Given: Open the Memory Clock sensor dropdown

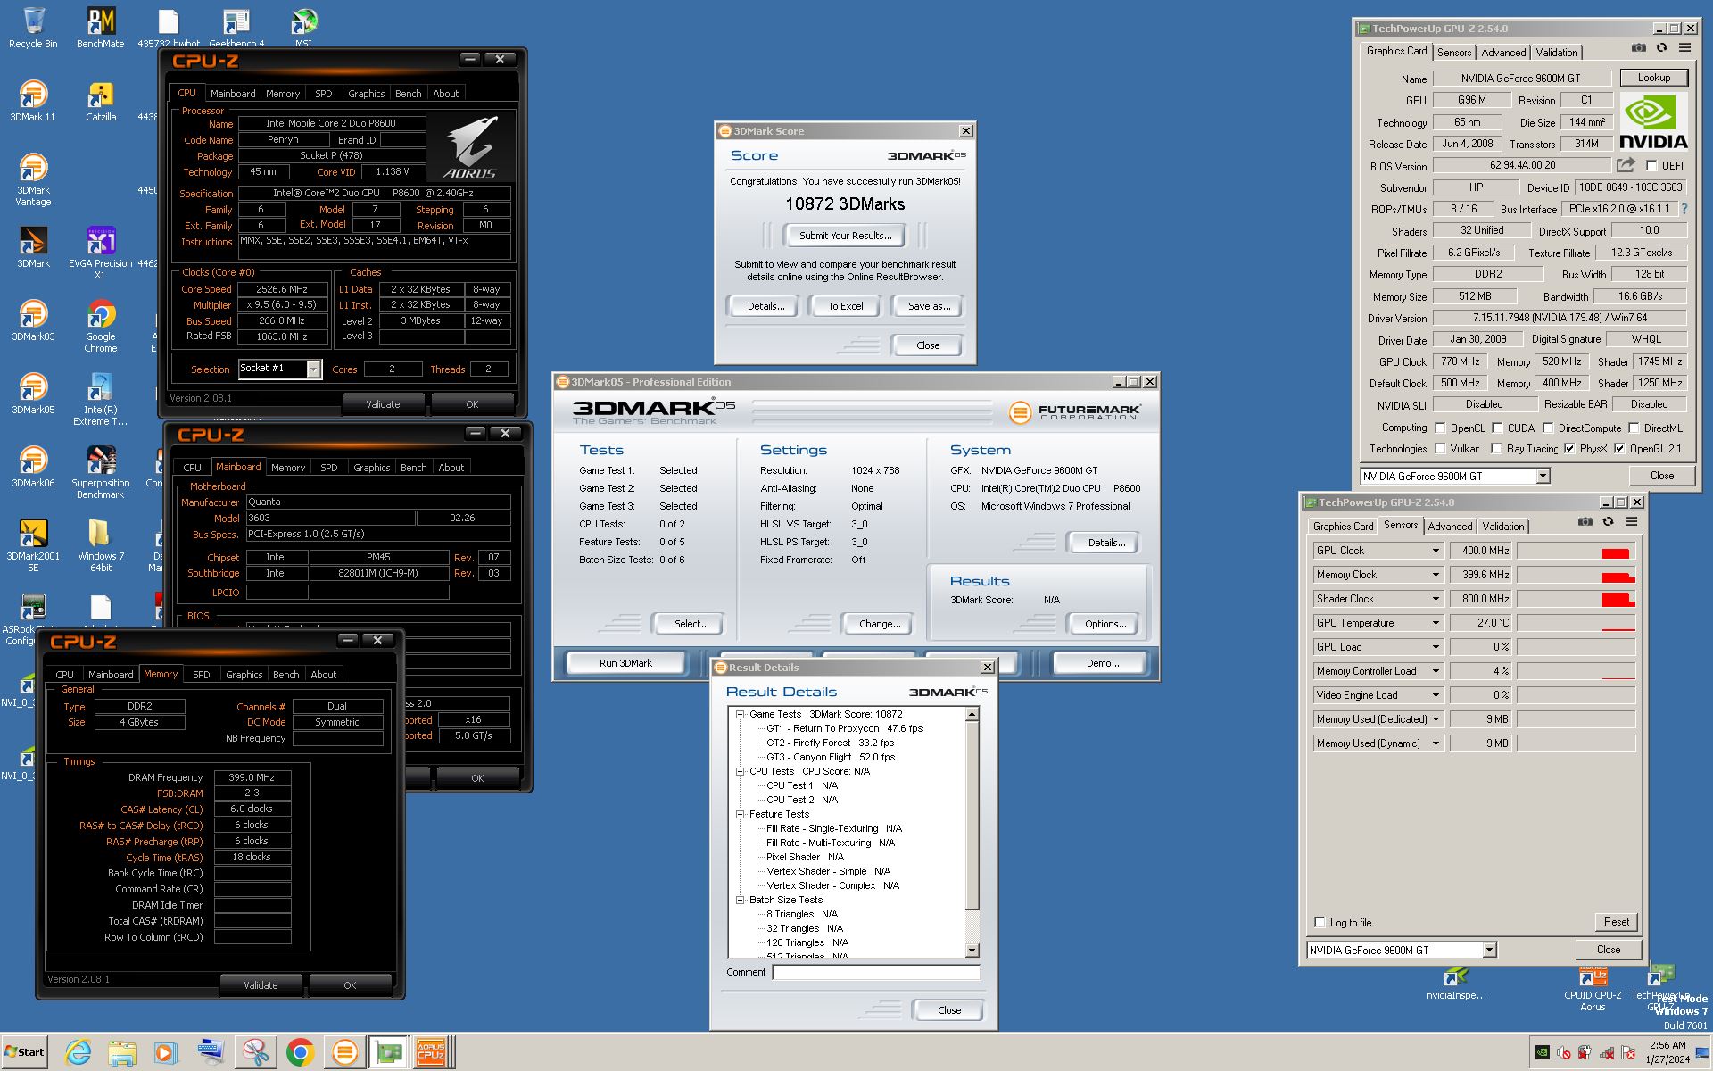Looking at the screenshot, I should click(1436, 575).
